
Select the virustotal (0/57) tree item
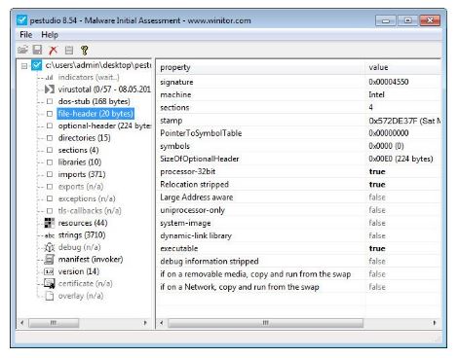pyautogui.click(x=104, y=89)
